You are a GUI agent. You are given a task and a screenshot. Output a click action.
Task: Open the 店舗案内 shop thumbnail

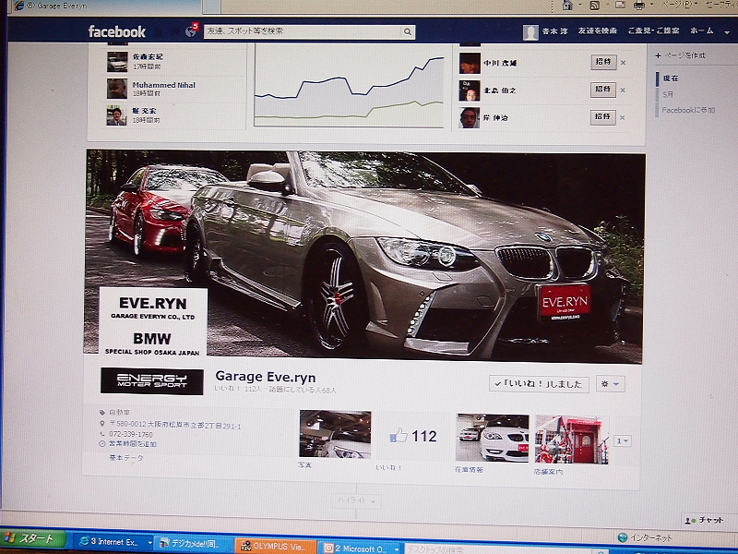coord(572,438)
